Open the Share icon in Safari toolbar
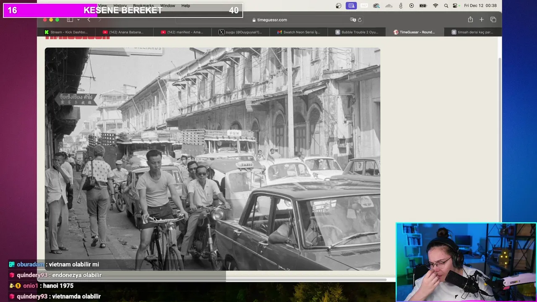This screenshot has height=302, width=537. tap(470, 20)
